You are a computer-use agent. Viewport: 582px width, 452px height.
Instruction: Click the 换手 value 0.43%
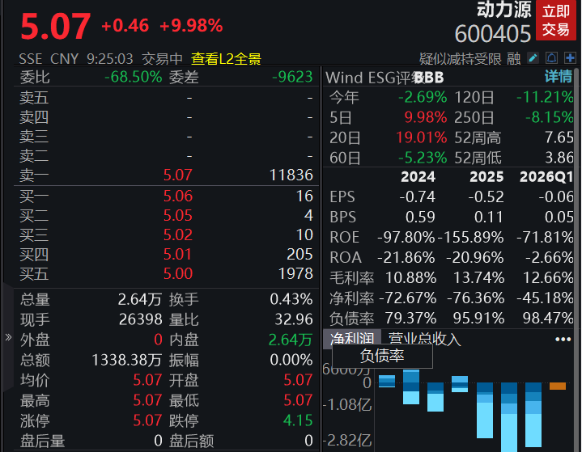(291, 299)
